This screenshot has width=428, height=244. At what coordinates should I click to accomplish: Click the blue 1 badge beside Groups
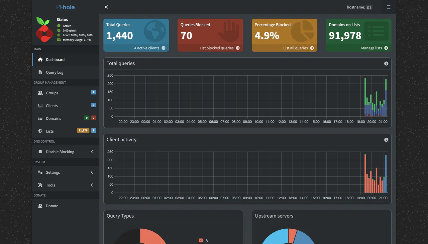[x=94, y=92]
